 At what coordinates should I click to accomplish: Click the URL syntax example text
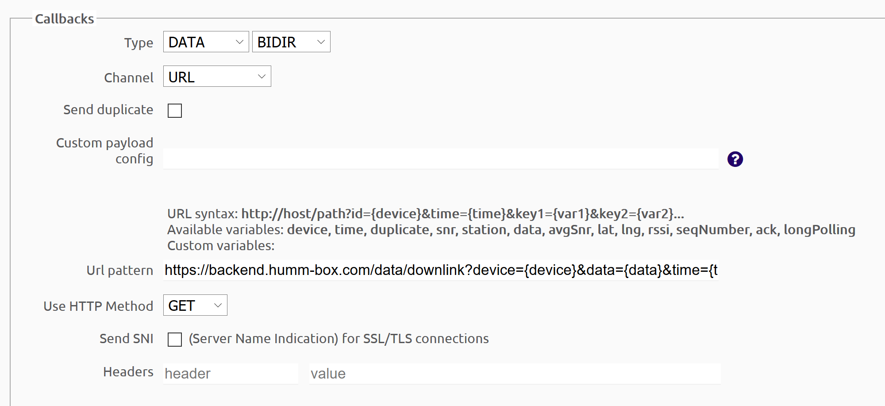pyautogui.click(x=425, y=214)
